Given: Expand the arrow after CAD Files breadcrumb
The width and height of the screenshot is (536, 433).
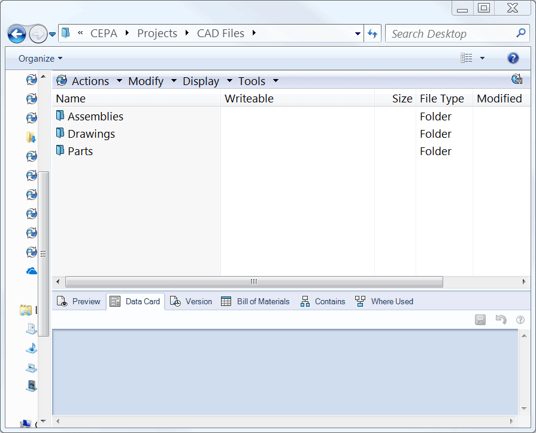Looking at the screenshot, I should tap(254, 33).
